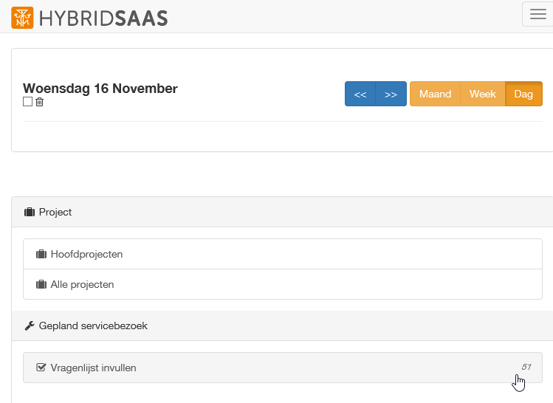Tick the checkbox under Woensdag 16 November
Screen dimensions: 553x403
click(x=28, y=102)
